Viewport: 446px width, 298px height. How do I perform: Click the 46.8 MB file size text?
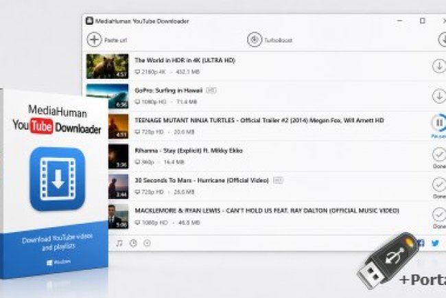(189, 222)
